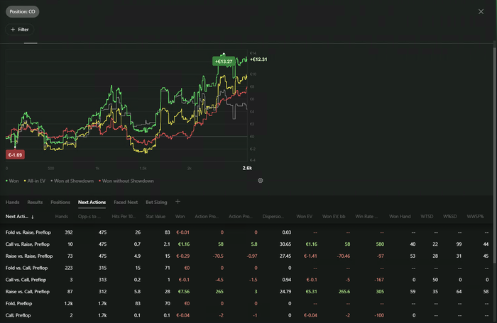The height and width of the screenshot is (323, 497).
Task: Open the Faced Next tab
Action: tap(126, 202)
